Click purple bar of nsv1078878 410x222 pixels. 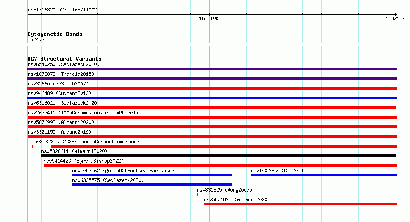pos(212,79)
